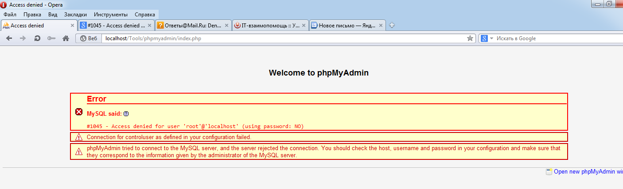623x189 pixels.
Task: Click the phpMyAdmin tried to connect message
Action: click(x=324, y=152)
